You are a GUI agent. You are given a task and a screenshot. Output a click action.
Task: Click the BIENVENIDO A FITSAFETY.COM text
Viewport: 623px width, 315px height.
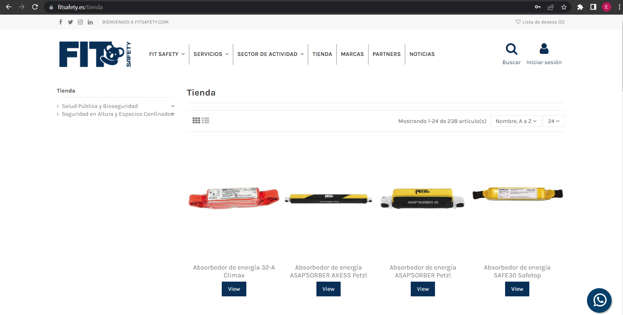coord(135,22)
